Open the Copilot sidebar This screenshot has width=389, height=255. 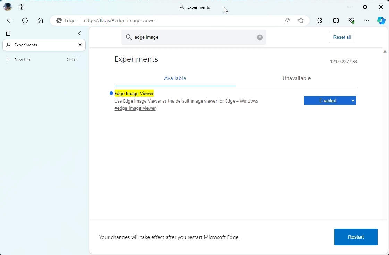(382, 20)
